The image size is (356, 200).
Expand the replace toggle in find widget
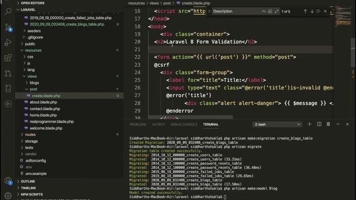coord(209,11)
